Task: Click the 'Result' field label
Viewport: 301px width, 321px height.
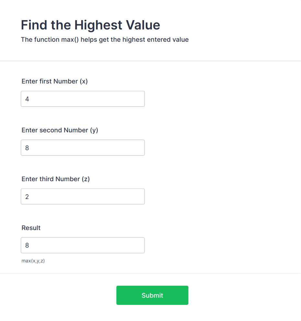Action: click(31, 228)
